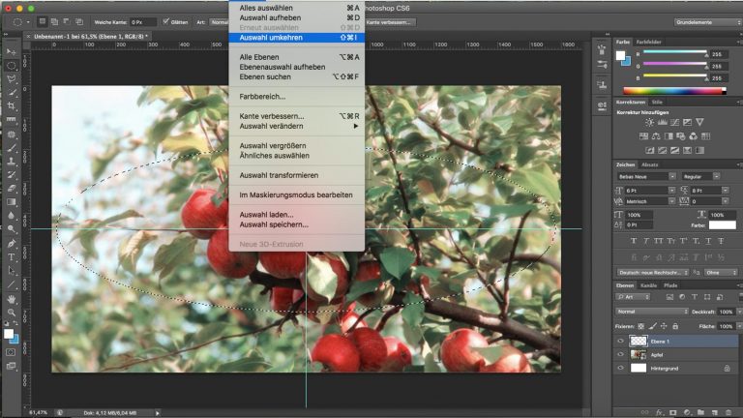Toggle the Glätten checkbox
Image resolution: width=743 pixels, height=418 pixels.
[x=166, y=21]
